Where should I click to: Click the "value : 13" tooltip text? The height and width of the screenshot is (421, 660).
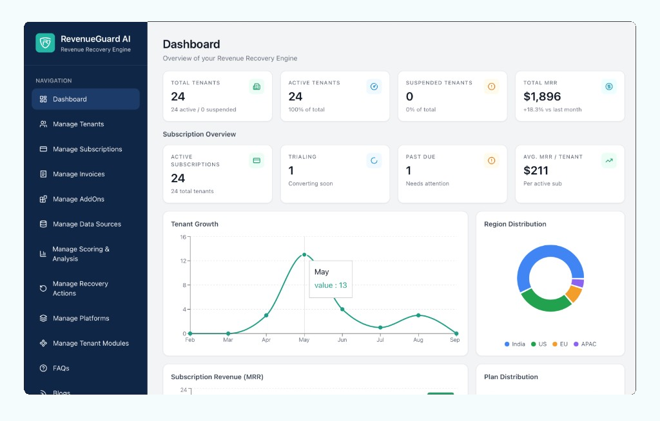coord(331,285)
